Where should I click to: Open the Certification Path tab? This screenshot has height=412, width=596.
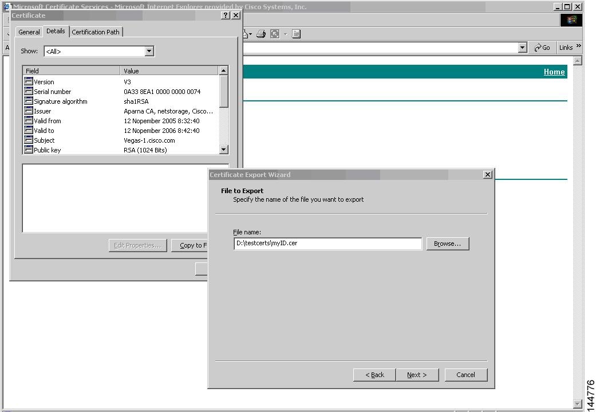(96, 32)
